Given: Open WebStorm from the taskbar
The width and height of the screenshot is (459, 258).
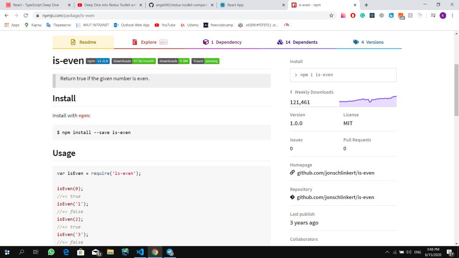Looking at the screenshot, I should click(x=125, y=252).
